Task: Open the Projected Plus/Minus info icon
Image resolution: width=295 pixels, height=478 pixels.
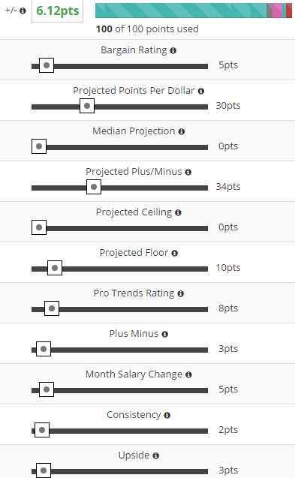Action: [x=188, y=173]
